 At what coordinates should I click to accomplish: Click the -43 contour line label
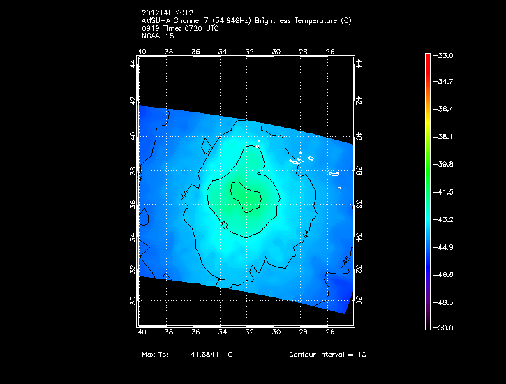223,225
